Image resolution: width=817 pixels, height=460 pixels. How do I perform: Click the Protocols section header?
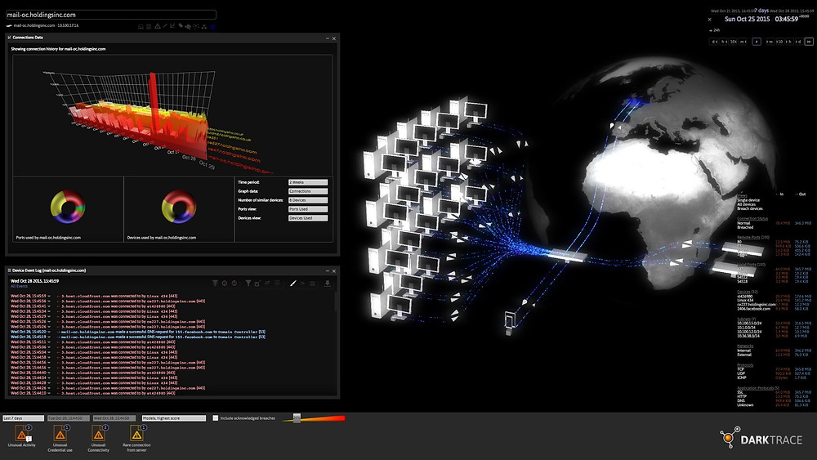pos(745,365)
